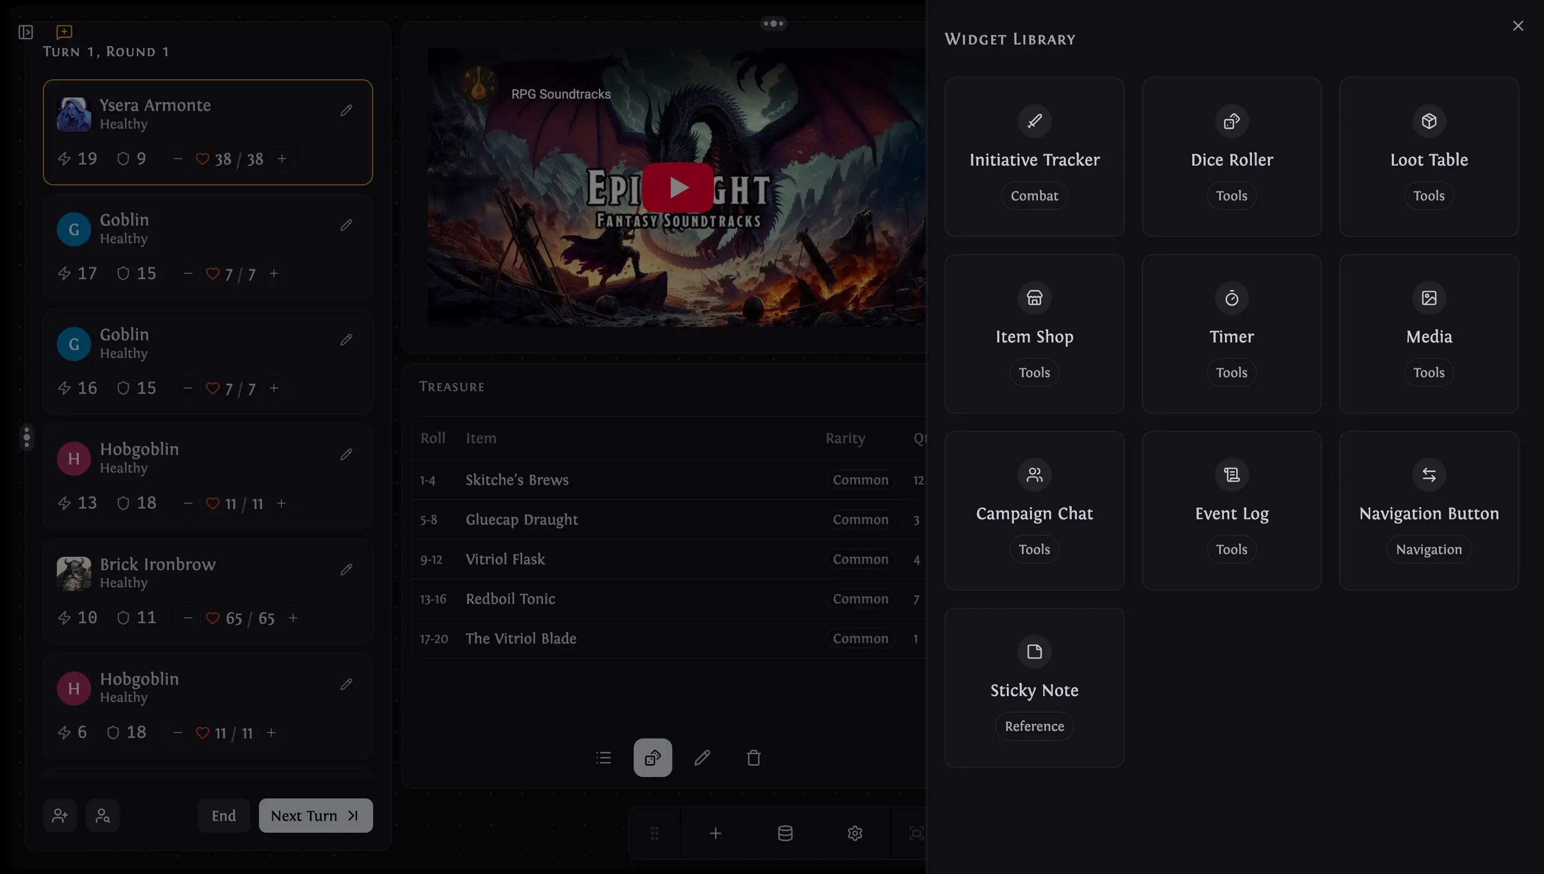Show the treasure table list view

pos(604,758)
